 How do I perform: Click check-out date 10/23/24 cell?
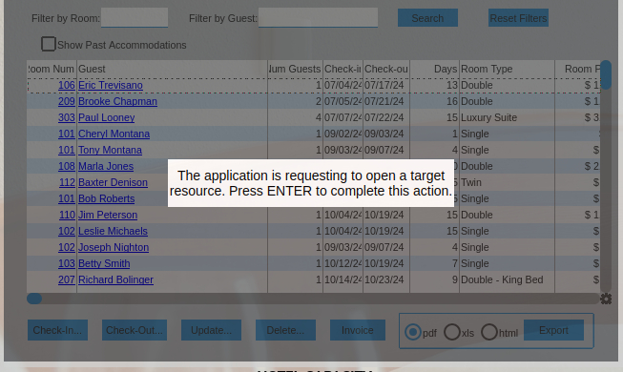click(386, 279)
